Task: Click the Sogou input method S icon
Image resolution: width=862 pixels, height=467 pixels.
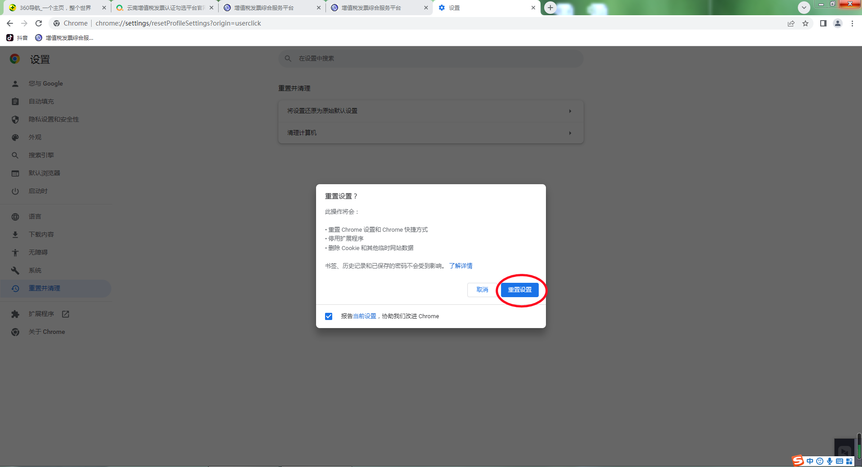Action: coord(798,460)
